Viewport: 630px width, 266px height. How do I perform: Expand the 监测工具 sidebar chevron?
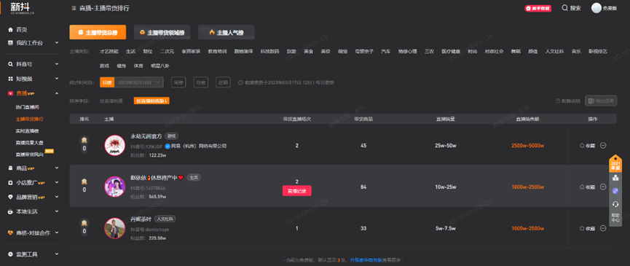[57, 254]
